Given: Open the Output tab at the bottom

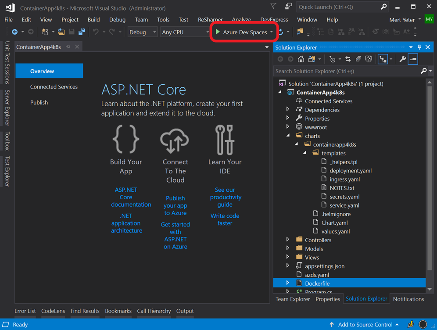Looking at the screenshot, I should click(185, 311).
